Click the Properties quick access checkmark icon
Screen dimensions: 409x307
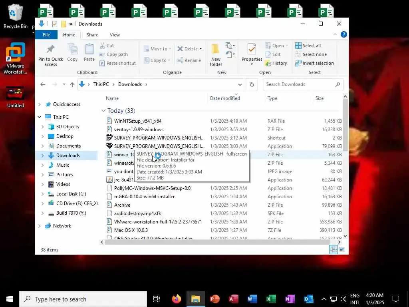[54, 24]
